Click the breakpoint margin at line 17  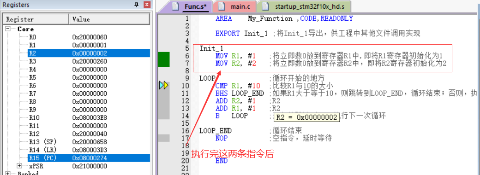coord(163,138)
